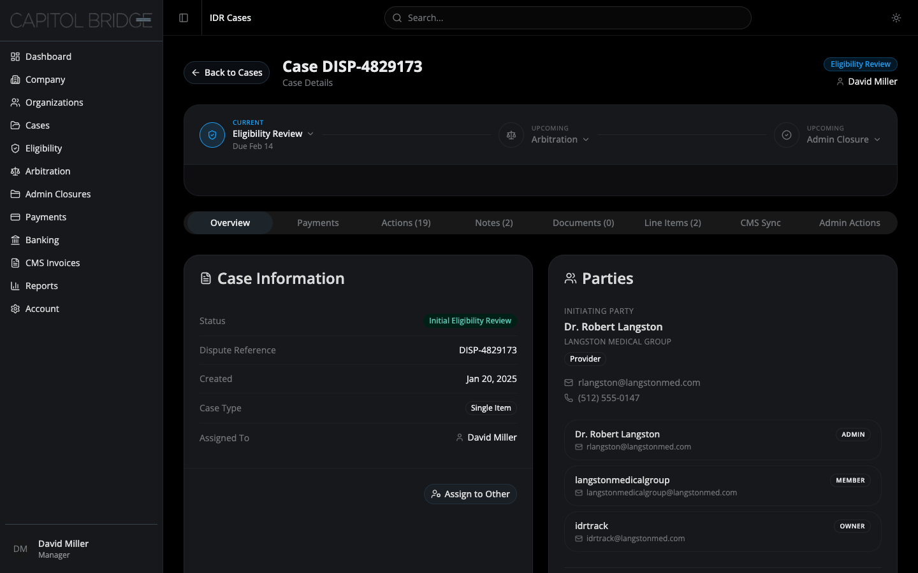Click the Eligibility shield icon in sidebar
The image size is (918, 573).
15,148
